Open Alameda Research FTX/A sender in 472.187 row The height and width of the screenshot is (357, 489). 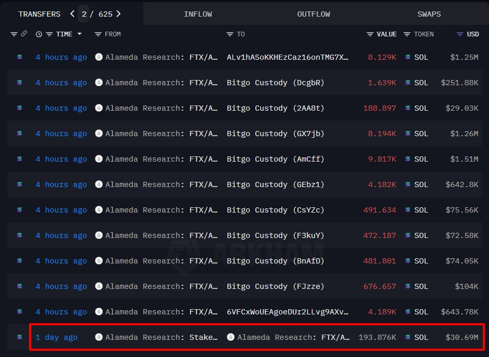(x=161, y=235)
